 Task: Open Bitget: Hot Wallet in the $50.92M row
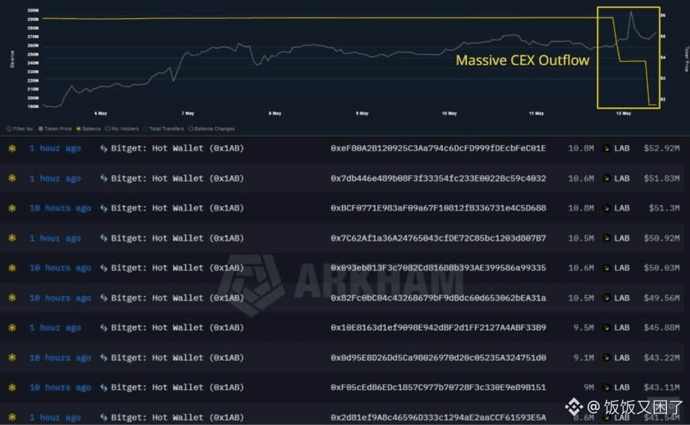point(177,238)
